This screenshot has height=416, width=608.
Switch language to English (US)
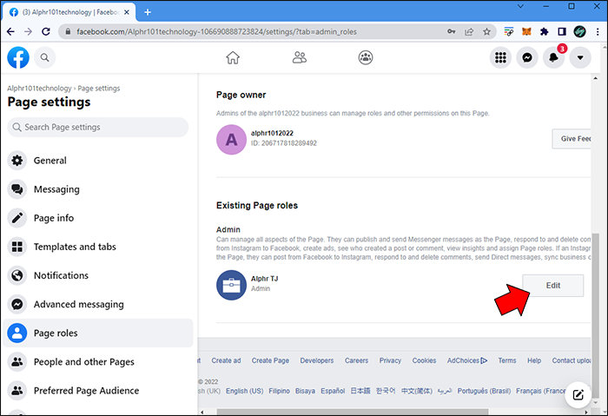[x=245, y=391]
